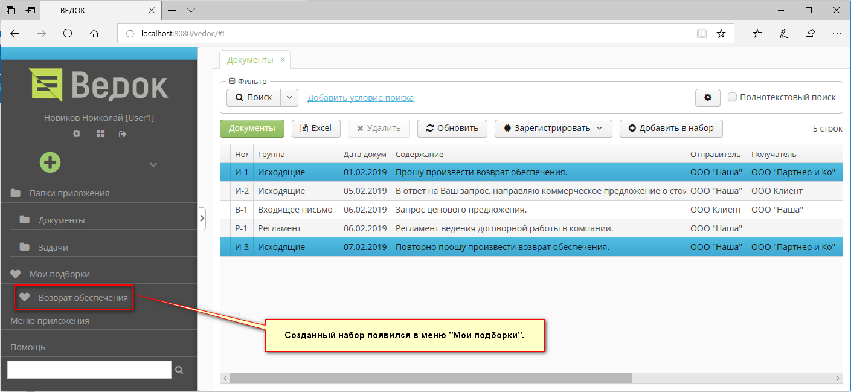Open user settings gear in sidebar
The image size is (851, 392).
click(77, 133)
